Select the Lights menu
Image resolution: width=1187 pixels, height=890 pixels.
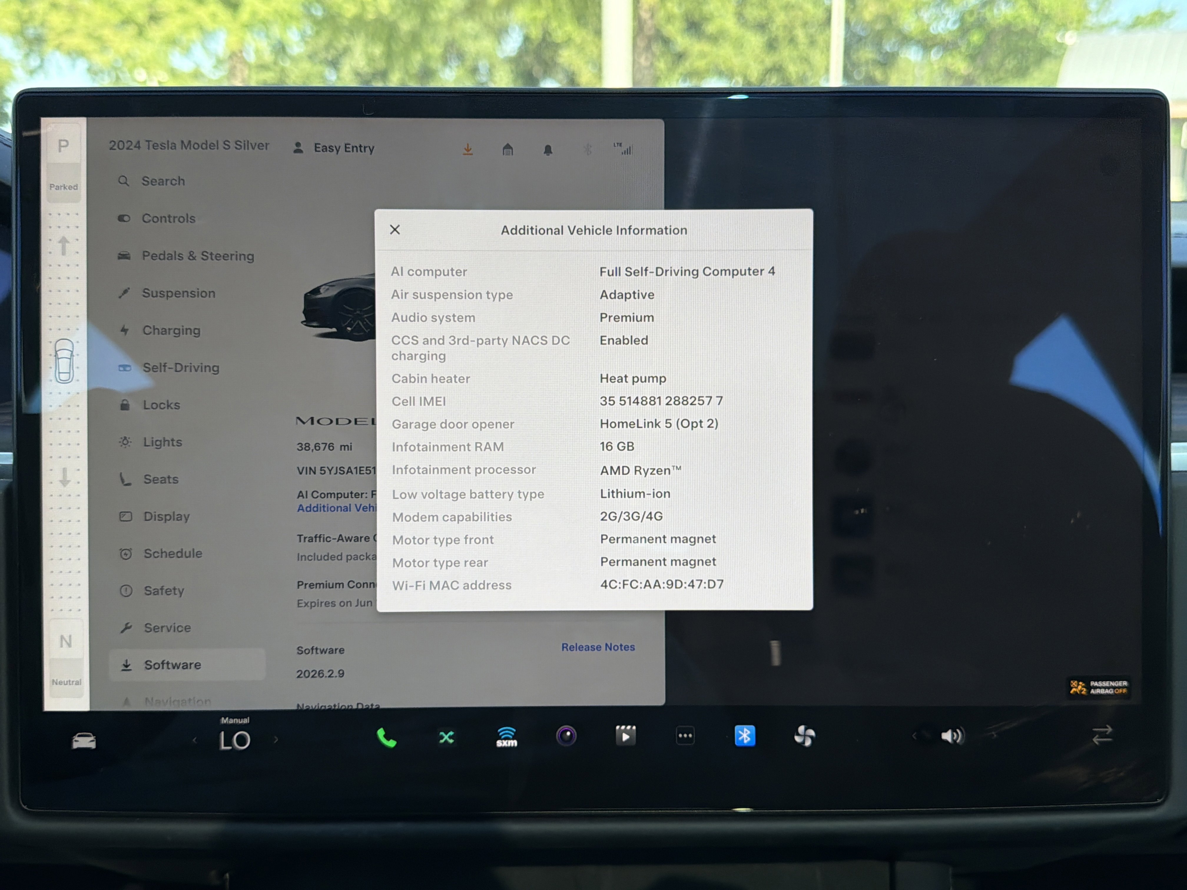click(x=151, y=442)
